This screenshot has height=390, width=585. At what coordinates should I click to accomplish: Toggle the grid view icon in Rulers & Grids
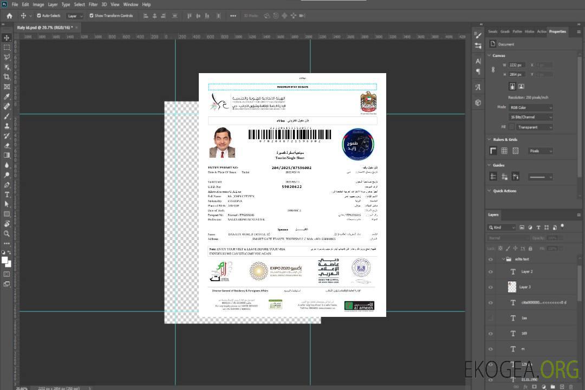[504, 151]
